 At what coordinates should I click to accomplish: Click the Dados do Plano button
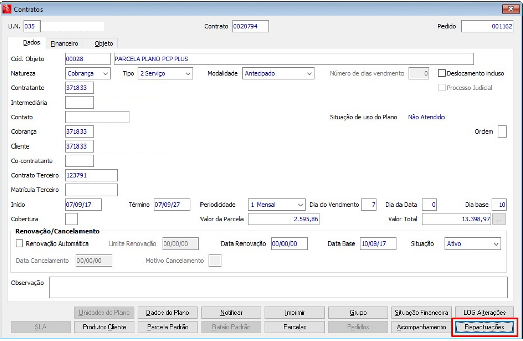pyautogui.click(x=168, y=312)
